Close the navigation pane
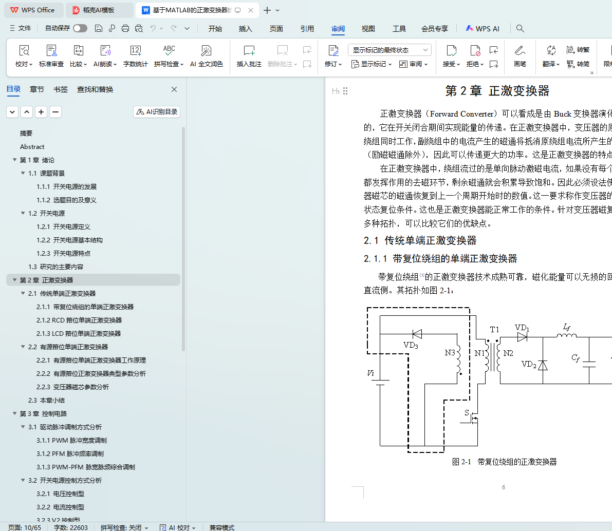Image resolution: width=612 pixels, height=531 pixels. [x=174, y=89]
